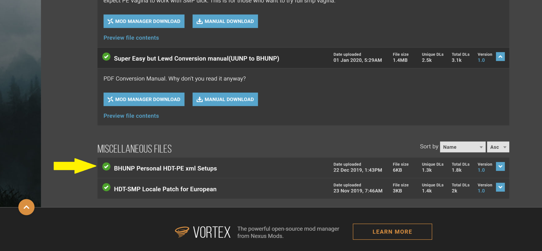The image size is (542, 251).
Task: Click the BHUNP Personal HDT-PE xml Setups title
Action: (165, 168)
